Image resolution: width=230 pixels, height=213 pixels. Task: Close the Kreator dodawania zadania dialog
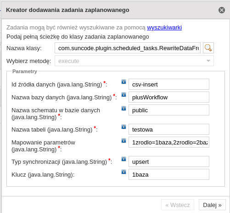coord(222,10)
